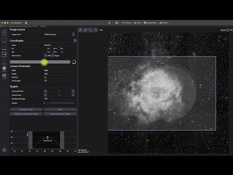The height and width of the screenshot is (175, 233).
Task: Click the power icon at sidebar bottom
Action: [4, 150]
